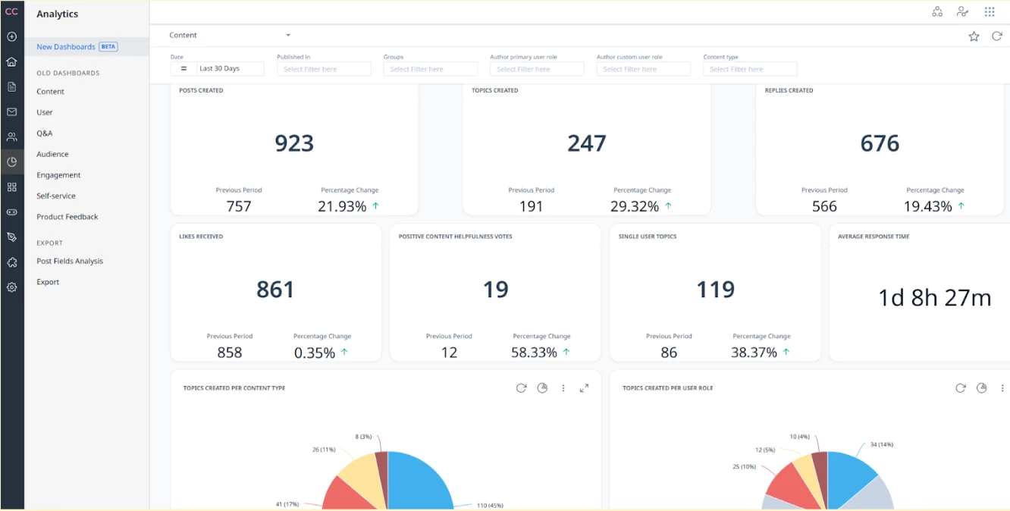Open the Self-service dashboard link
1010x511 pixels.
pos(56,196)
